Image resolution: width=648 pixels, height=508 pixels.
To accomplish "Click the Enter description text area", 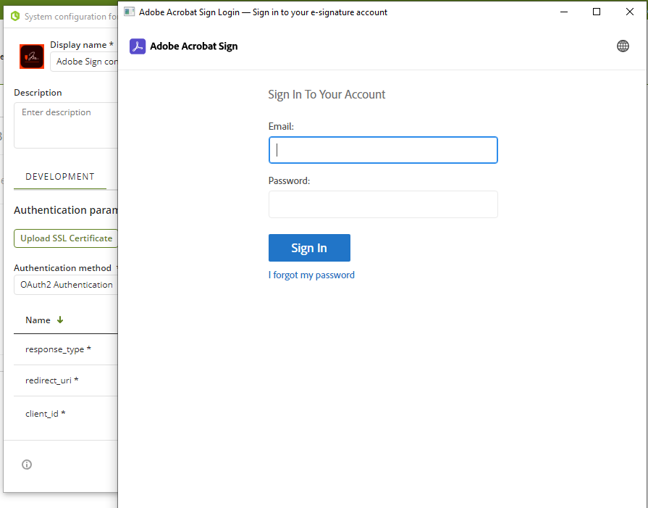I will (x=66, y=125).
